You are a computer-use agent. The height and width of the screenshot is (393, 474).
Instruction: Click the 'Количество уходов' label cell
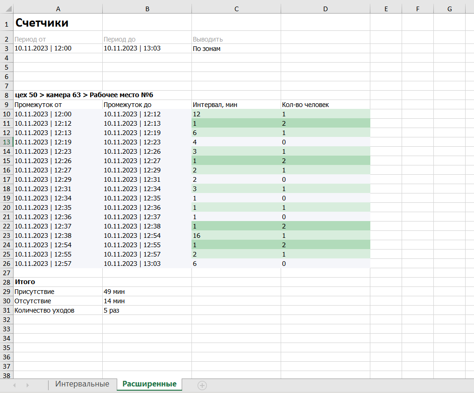[58, 310]
